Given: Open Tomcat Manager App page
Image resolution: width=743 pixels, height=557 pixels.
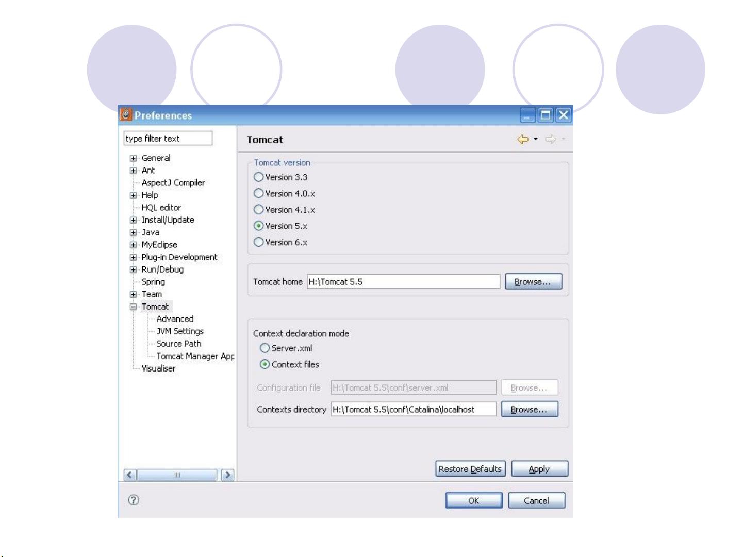Looking at the screenshot, I should click(x=195, y=356).
